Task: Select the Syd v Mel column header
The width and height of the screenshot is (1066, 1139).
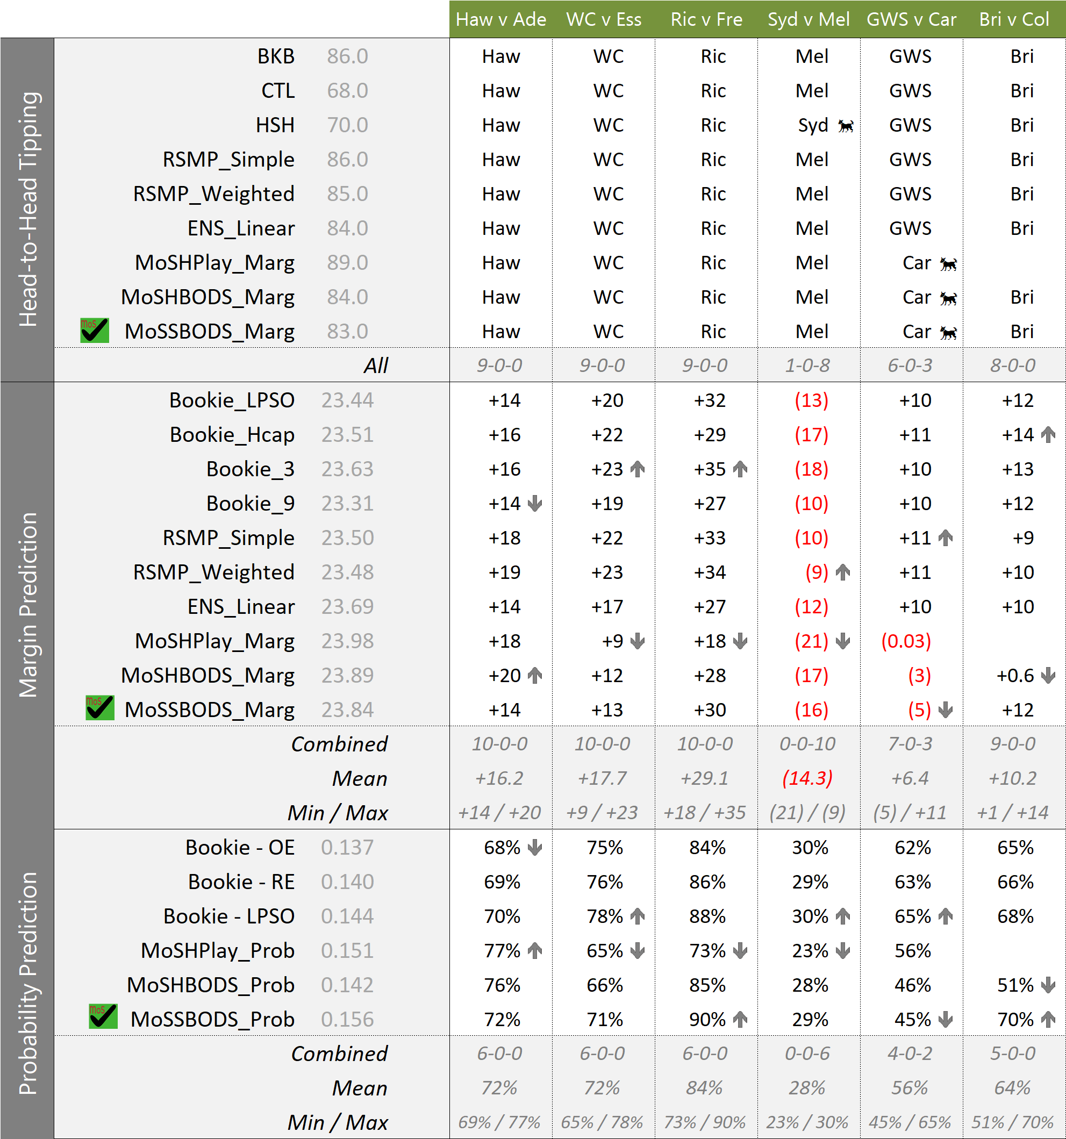Action: click(808, 19)
